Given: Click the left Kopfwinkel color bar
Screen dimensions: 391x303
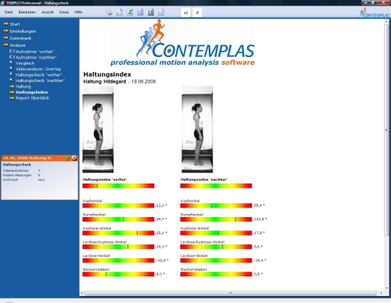Looking at the screenshot, I should 118,205.
